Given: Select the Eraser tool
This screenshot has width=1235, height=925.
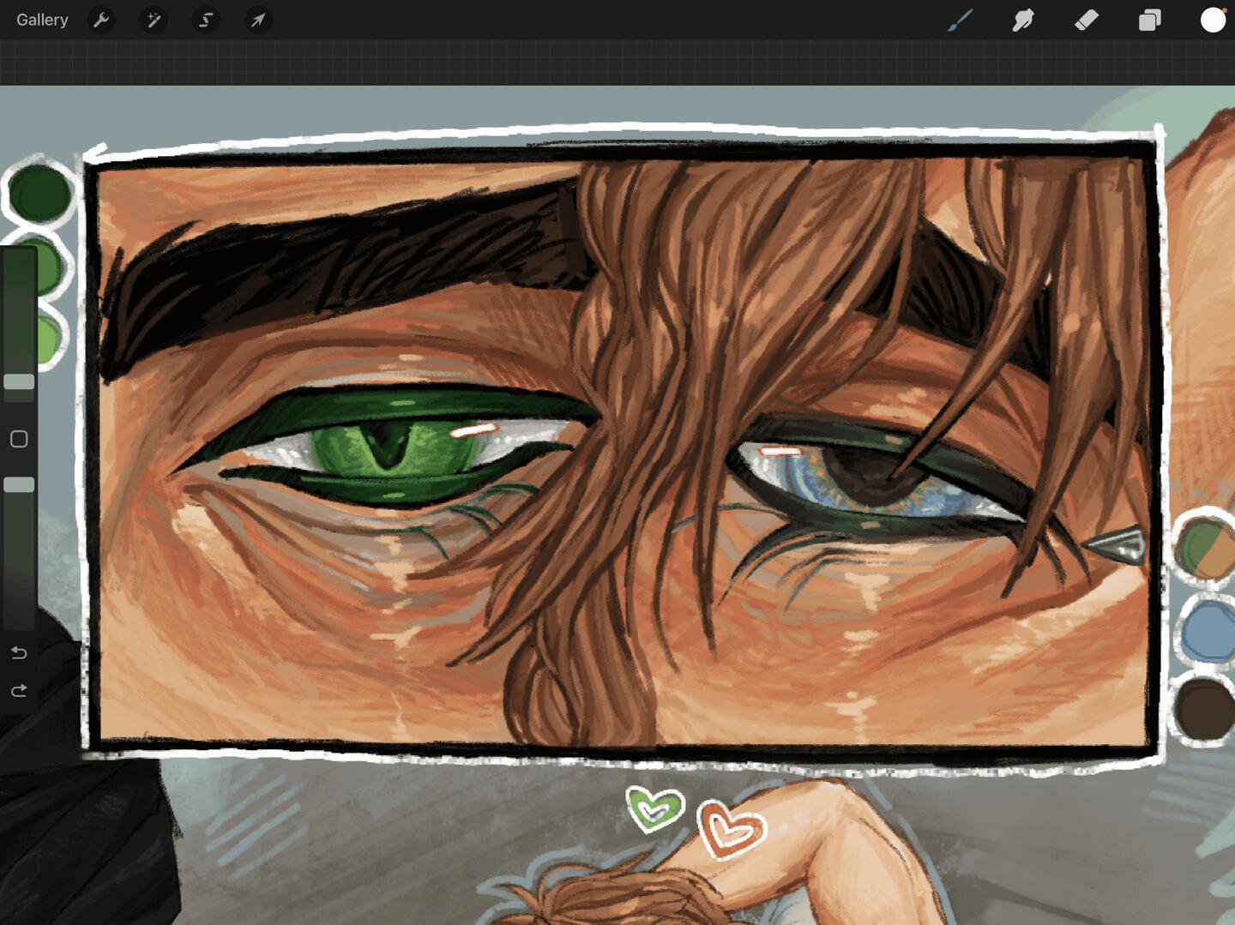Looking at the screenshot, I should (1087, 20).
